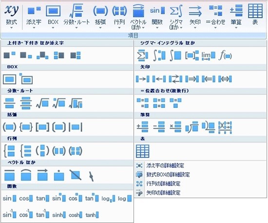Insert absolute value bars template
The height and width of the screenshot is (223, 268).
[76, 127]
